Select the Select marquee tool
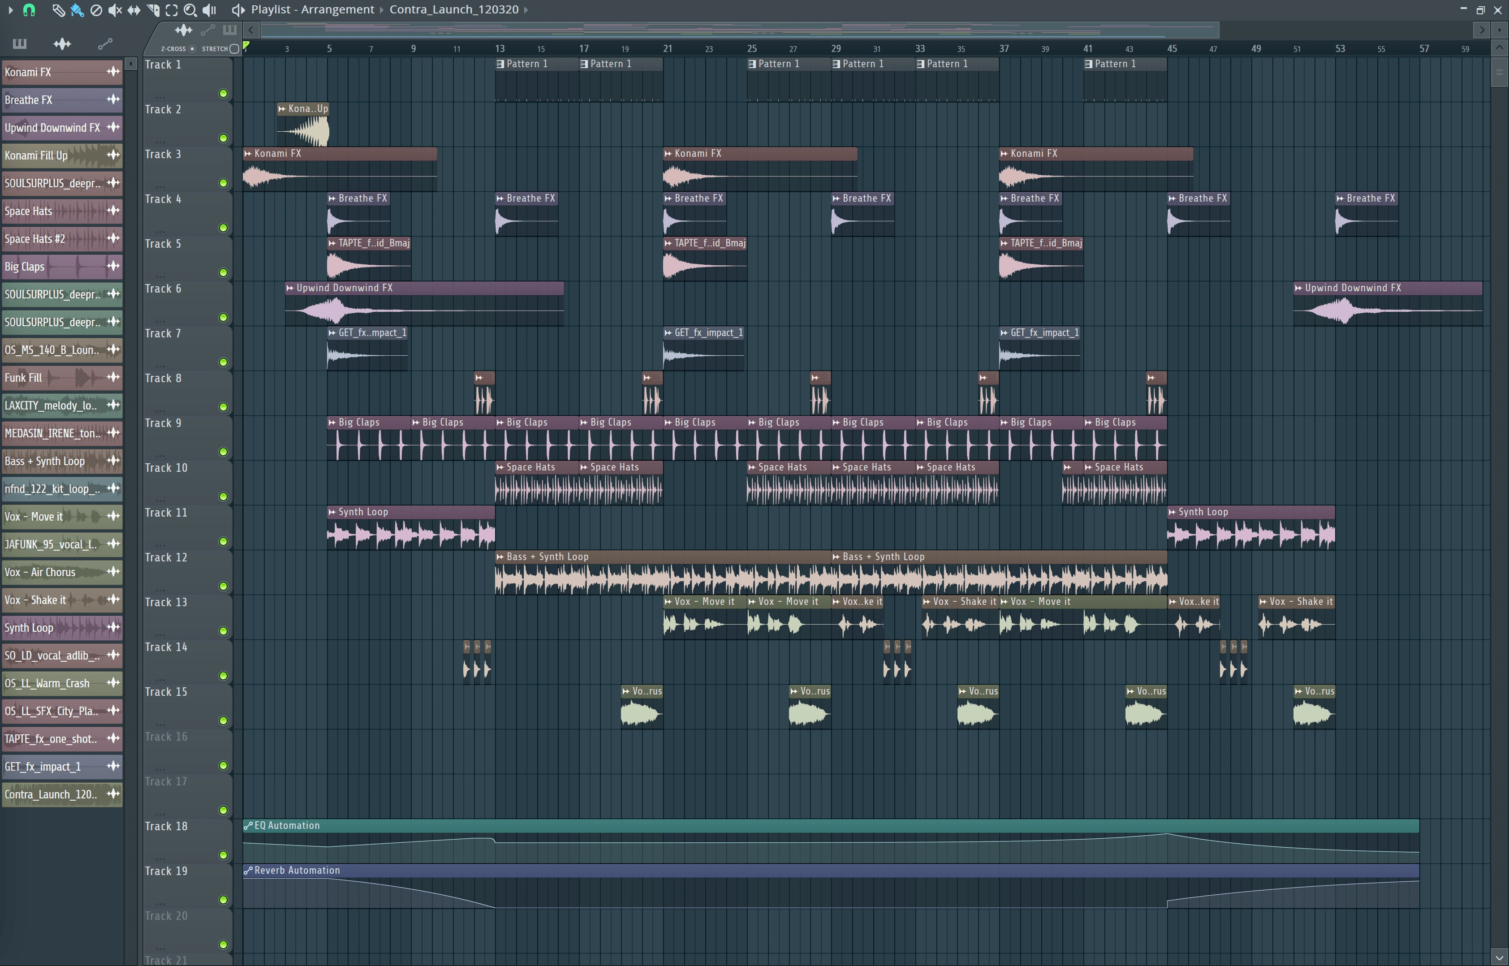The height and width of the screenshot is (966, 1509). pos(171,10)
